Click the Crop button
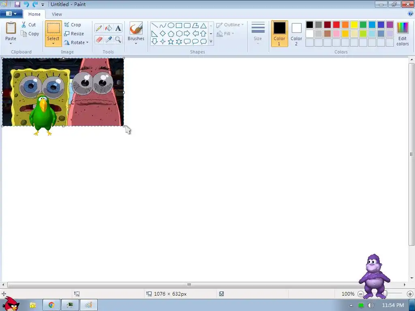Viewport: 415px width, 311px height. tap(73, 25)
